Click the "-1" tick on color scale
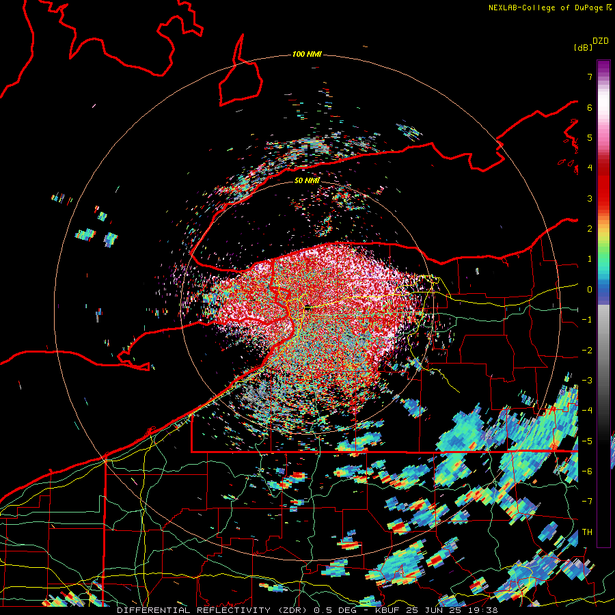This screenshot has width=615, height=615. point(587,320)
